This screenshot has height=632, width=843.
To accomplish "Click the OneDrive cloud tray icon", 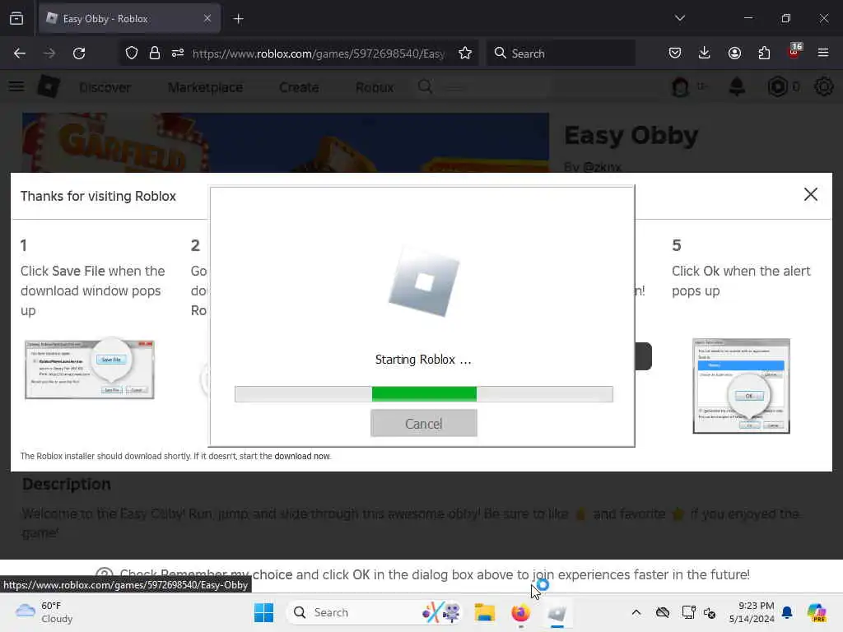I will [x=663, y=612].
